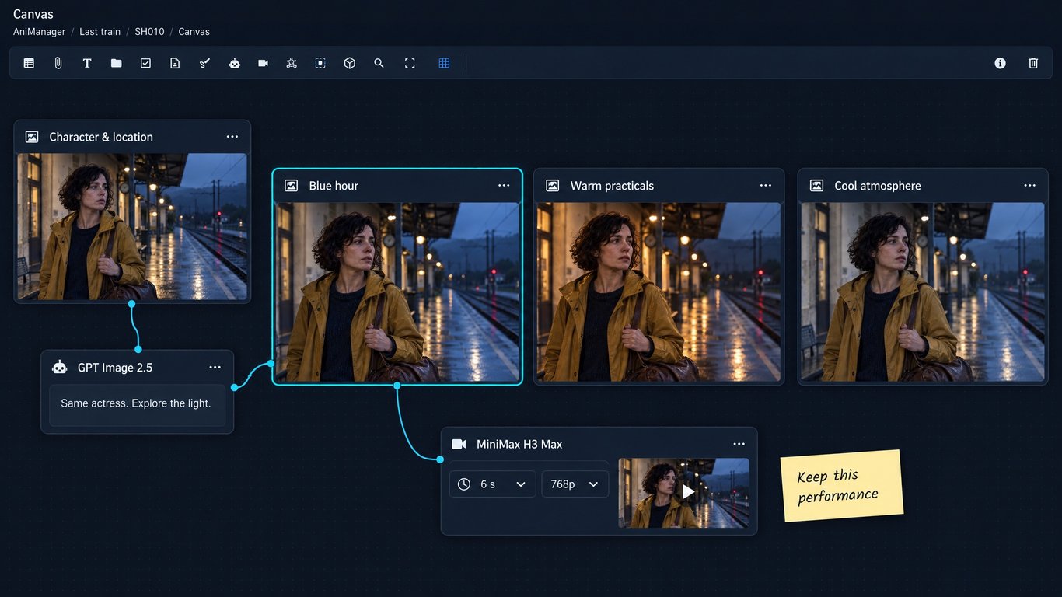Select the brush tool in the toolbar
1062x597 pixels.
[204, 63]
